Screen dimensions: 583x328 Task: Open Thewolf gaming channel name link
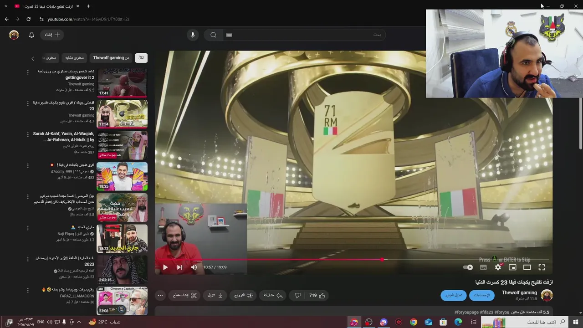pos(519,292)
